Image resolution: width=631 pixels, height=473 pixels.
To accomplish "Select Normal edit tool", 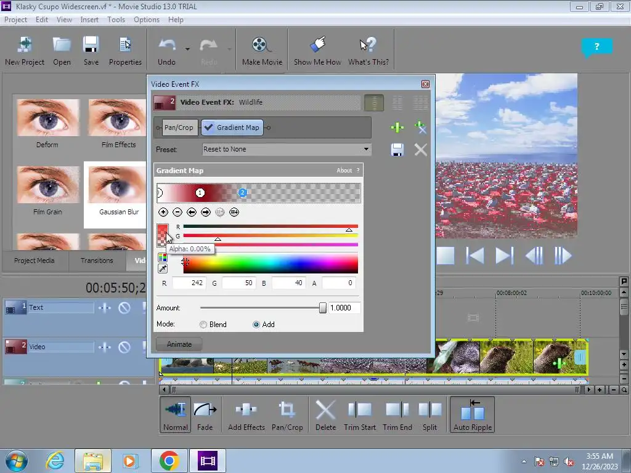I will pos(176,414).
